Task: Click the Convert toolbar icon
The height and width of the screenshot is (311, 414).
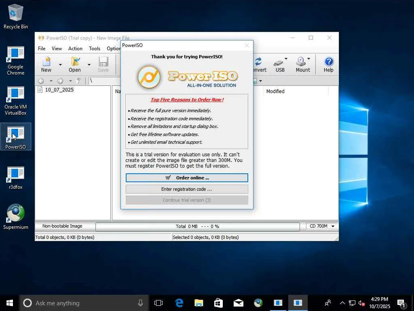Action: [x=259, y=64]
